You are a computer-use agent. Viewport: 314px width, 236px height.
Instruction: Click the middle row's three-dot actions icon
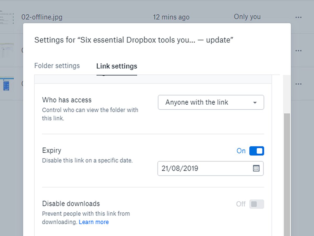[299, 50]
